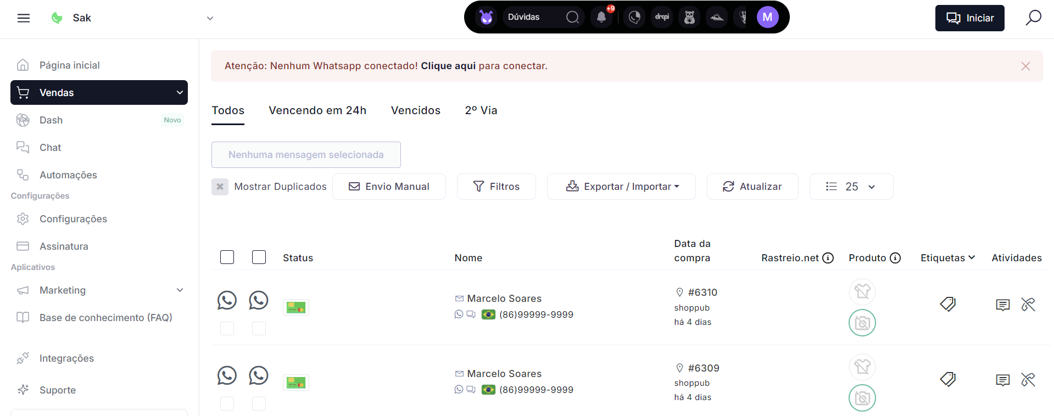The image size is (1054, 416).
Task: Switch to the Todos tab
Action: coord(228,110)
